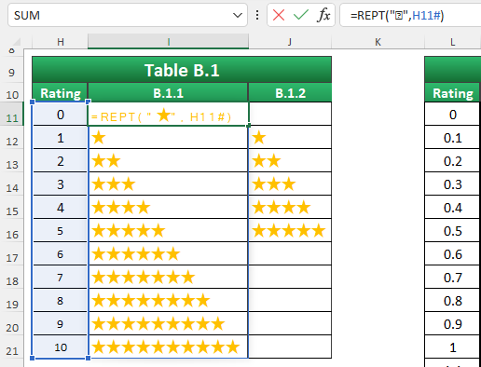
Task: Click the ten-star cell in B.1.1
Action: (168, 347)
